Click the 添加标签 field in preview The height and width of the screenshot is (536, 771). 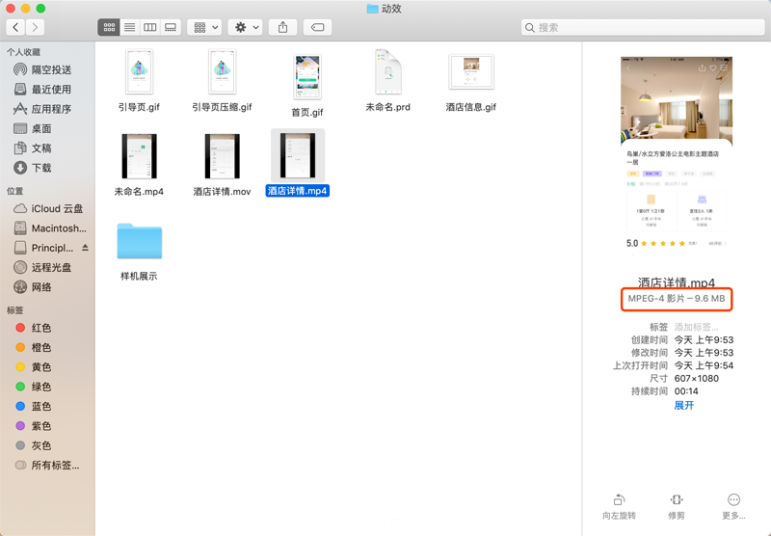(696, 327)
